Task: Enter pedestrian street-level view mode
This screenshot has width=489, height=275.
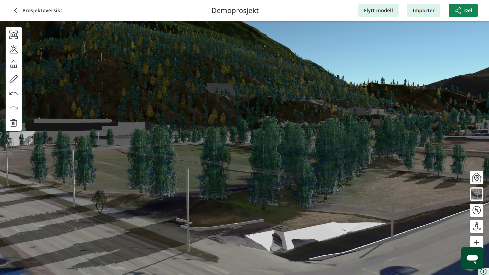Action: (477, 226)
